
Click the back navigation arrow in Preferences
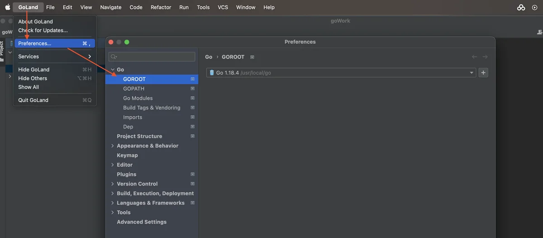click(474, 57)
